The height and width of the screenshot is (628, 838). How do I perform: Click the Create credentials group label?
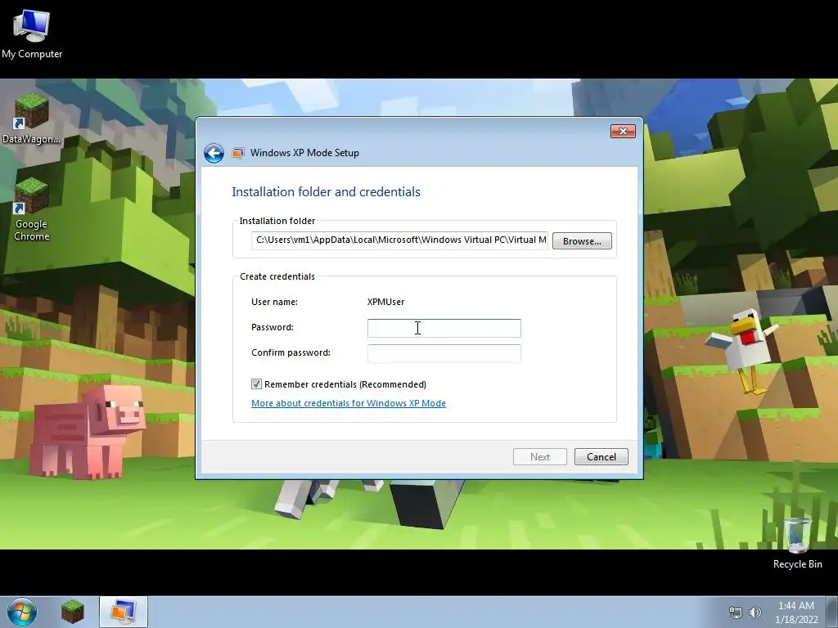click(x=277, y=276)
